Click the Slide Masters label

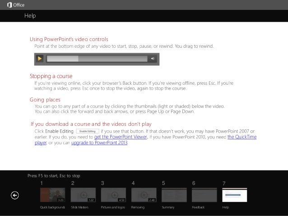[80, 207]
